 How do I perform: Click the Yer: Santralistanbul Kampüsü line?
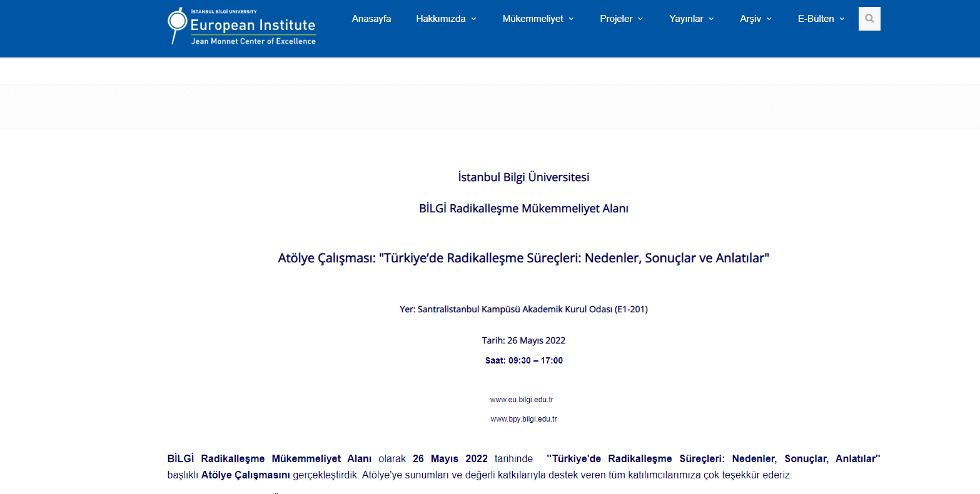click(x=523, y=309)
